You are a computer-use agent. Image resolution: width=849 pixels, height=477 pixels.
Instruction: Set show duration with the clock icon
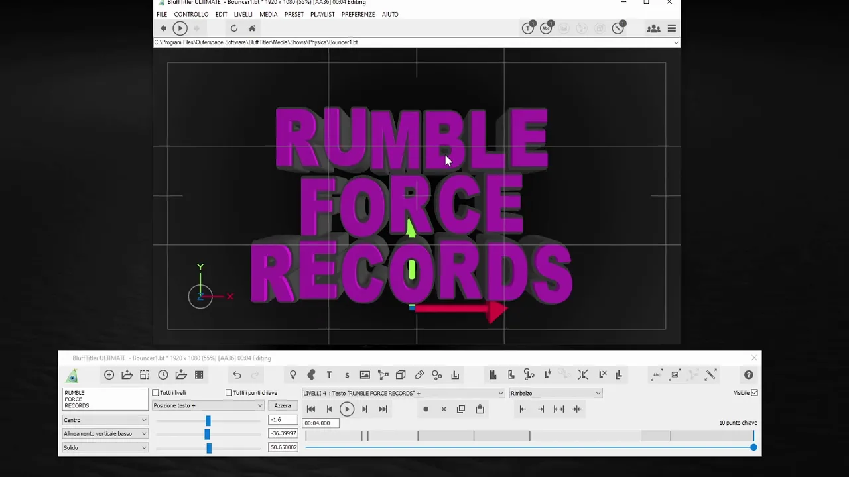click(x=163, y=375)
